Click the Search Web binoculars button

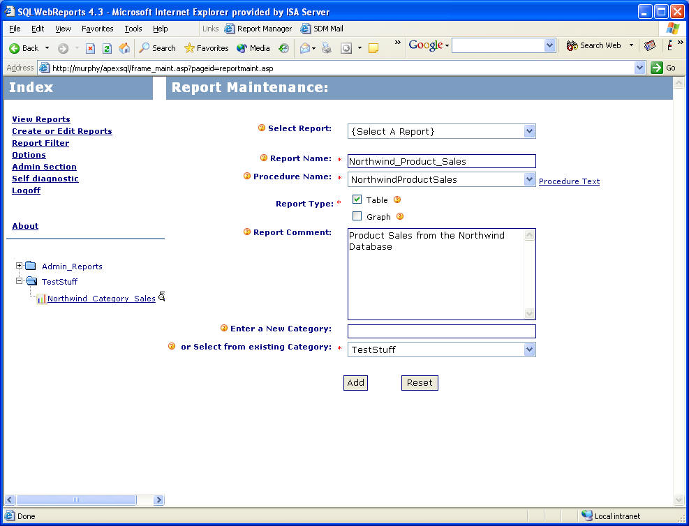(593, 45)
